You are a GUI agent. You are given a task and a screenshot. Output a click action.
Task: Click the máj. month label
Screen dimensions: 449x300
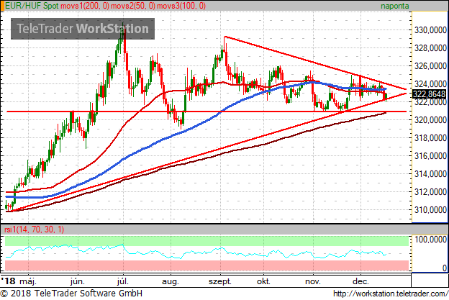28,281
